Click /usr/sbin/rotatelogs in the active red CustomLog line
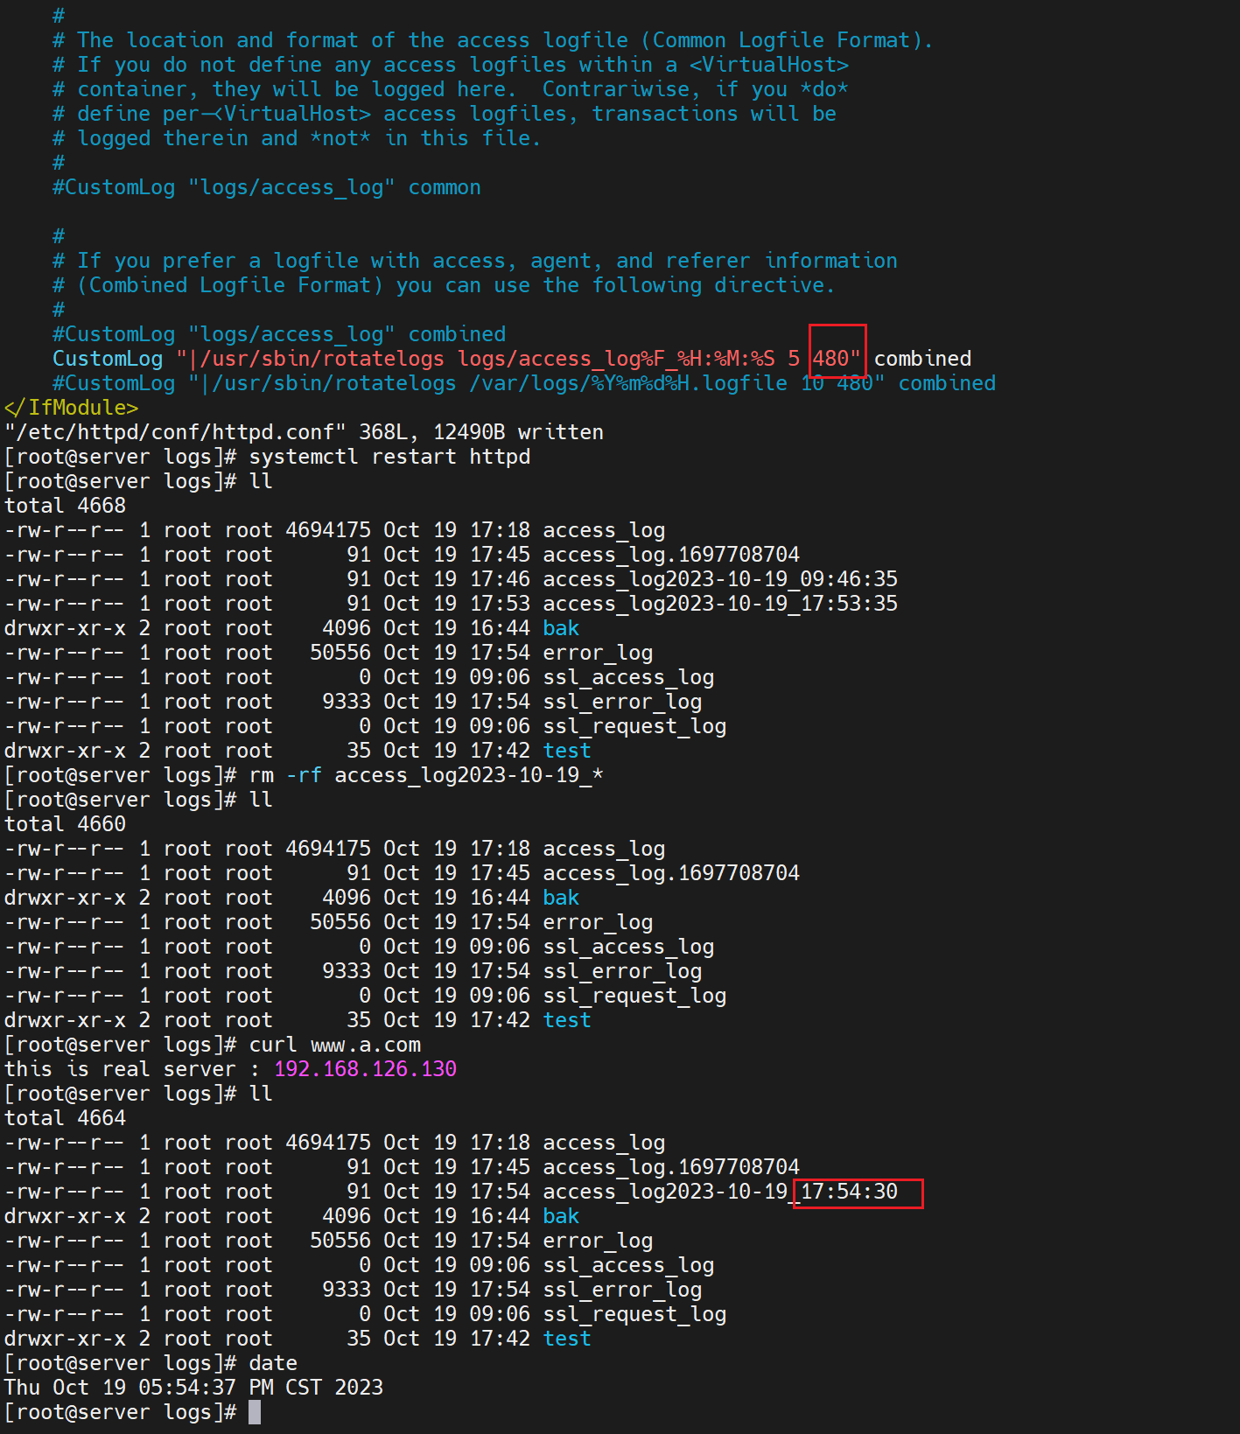The height and width of the screenshot is (1434, 1240). (322, 359)
